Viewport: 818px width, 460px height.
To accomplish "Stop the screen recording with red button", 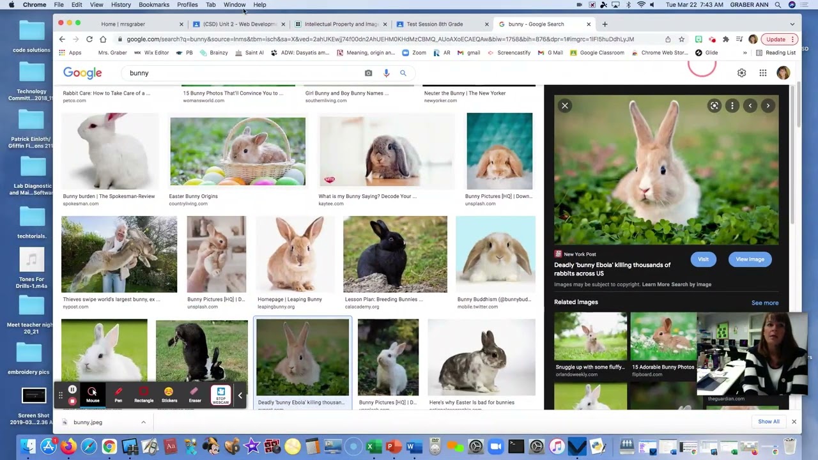I will [x=72, y=401].
